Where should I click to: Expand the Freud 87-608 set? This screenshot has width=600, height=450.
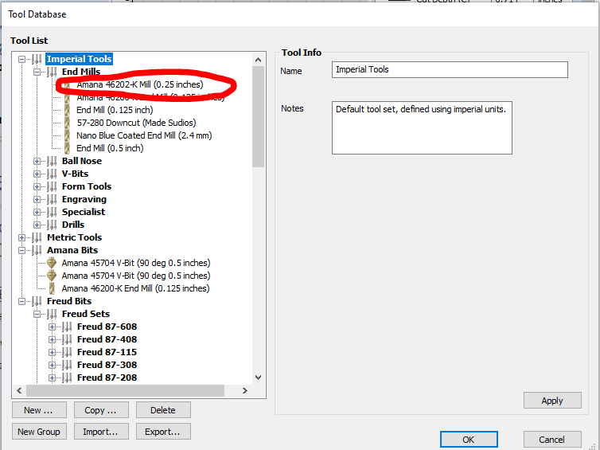52,327
